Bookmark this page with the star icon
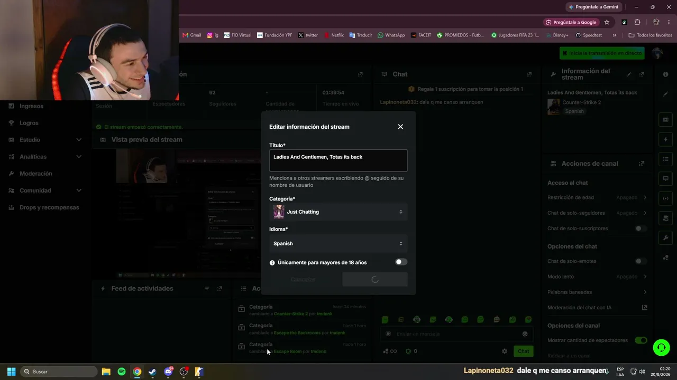 click(607, 22)
